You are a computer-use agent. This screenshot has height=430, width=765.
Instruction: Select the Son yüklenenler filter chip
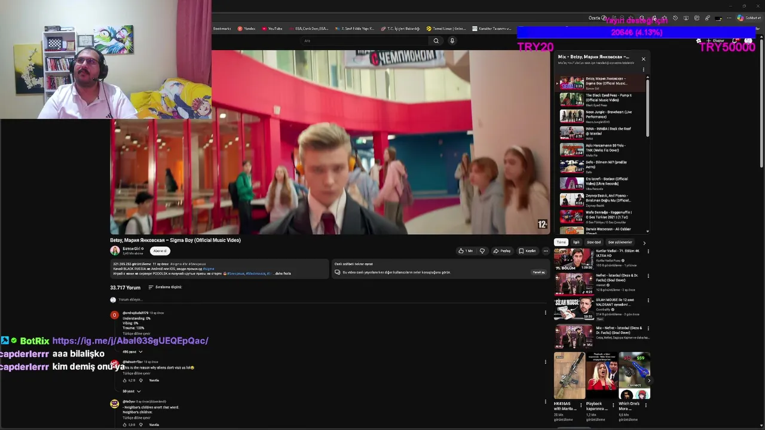(620, 242)
